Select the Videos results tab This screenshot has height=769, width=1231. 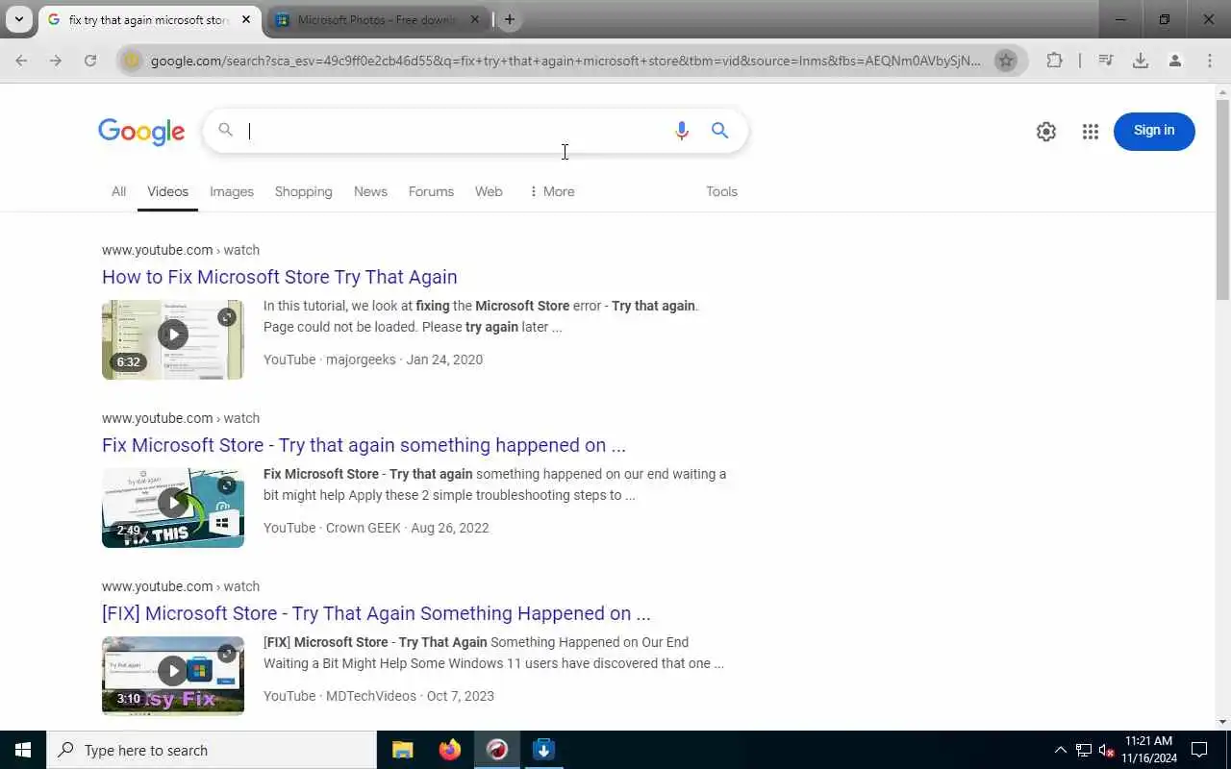(167, 191)
